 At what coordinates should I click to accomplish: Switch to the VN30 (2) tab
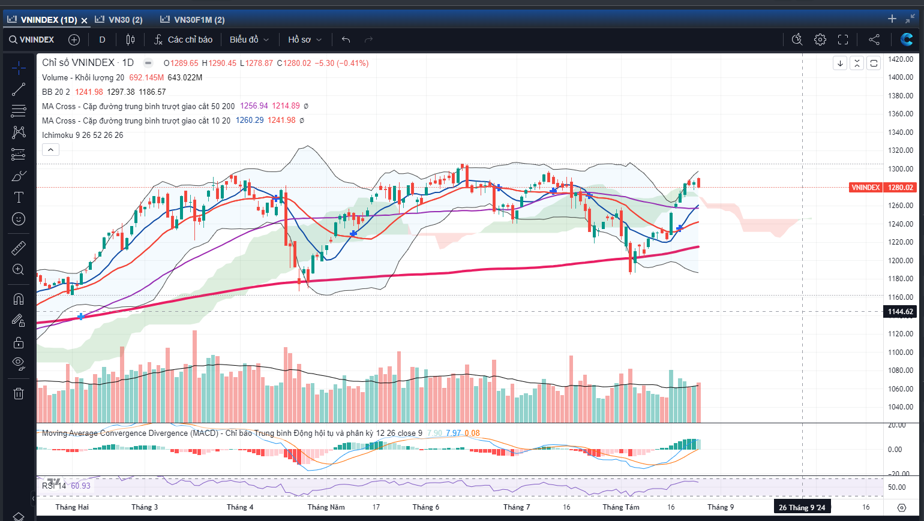(119, 20)
